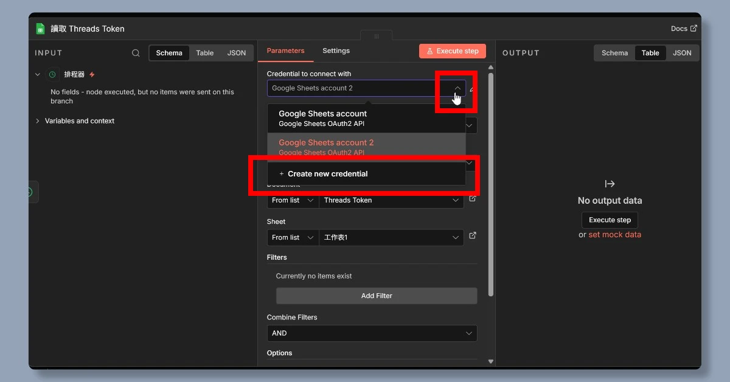Click the 讀取 Threads Token node title
This screenshot has width=730, height=382.
88,29
